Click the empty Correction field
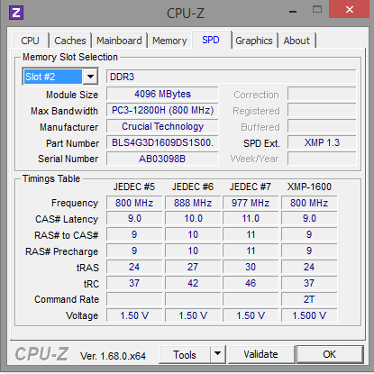This screenshot has height=374, width=374. tap(322, 94)
